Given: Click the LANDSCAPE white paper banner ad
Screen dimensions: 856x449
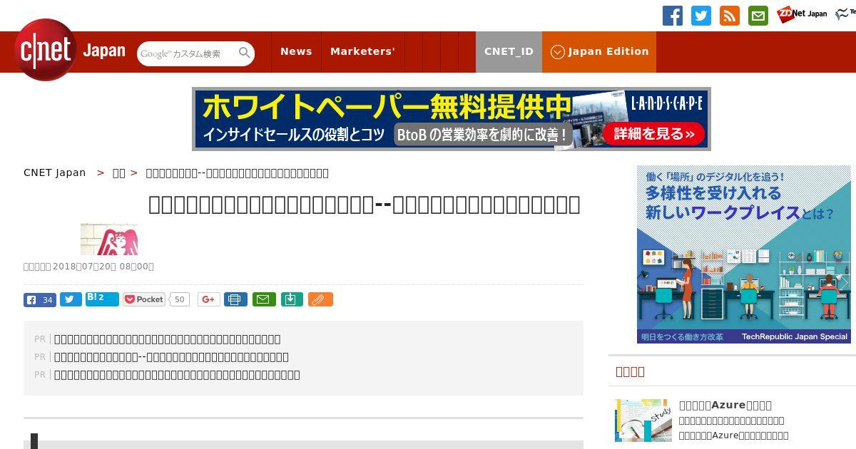Looking at the screenshot, I should tap(452, 119).
